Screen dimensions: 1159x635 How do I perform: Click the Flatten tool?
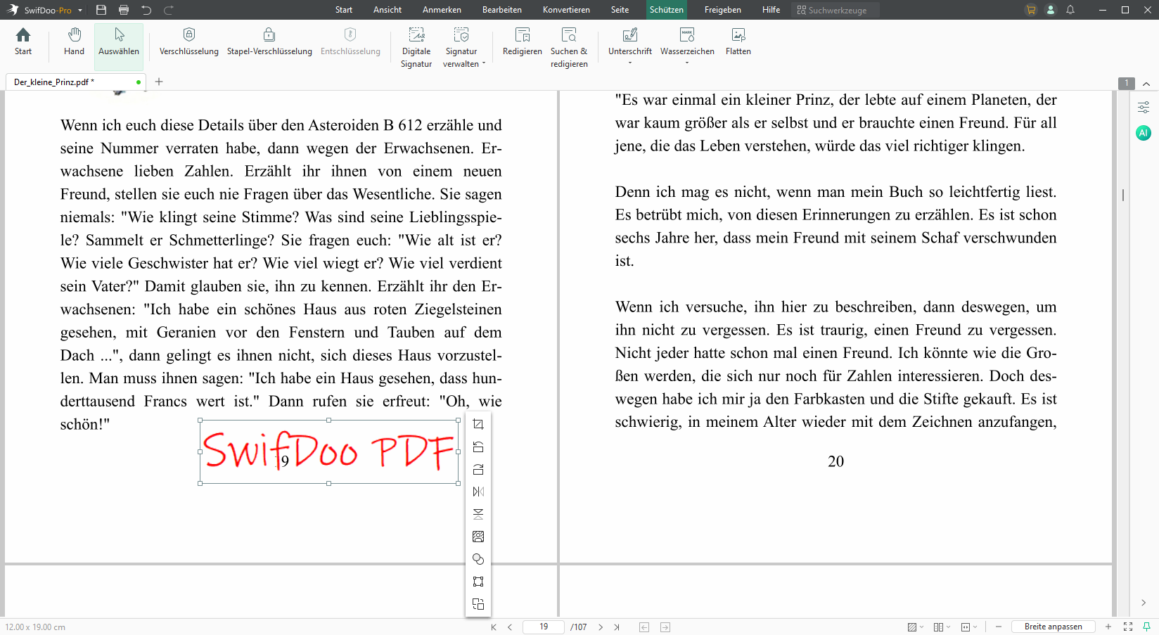pyautogui.click(x=738, y=41)
